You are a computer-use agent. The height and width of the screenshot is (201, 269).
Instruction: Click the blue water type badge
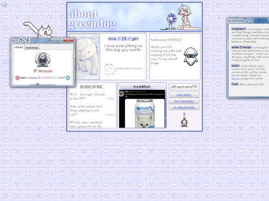pos(68,78)
